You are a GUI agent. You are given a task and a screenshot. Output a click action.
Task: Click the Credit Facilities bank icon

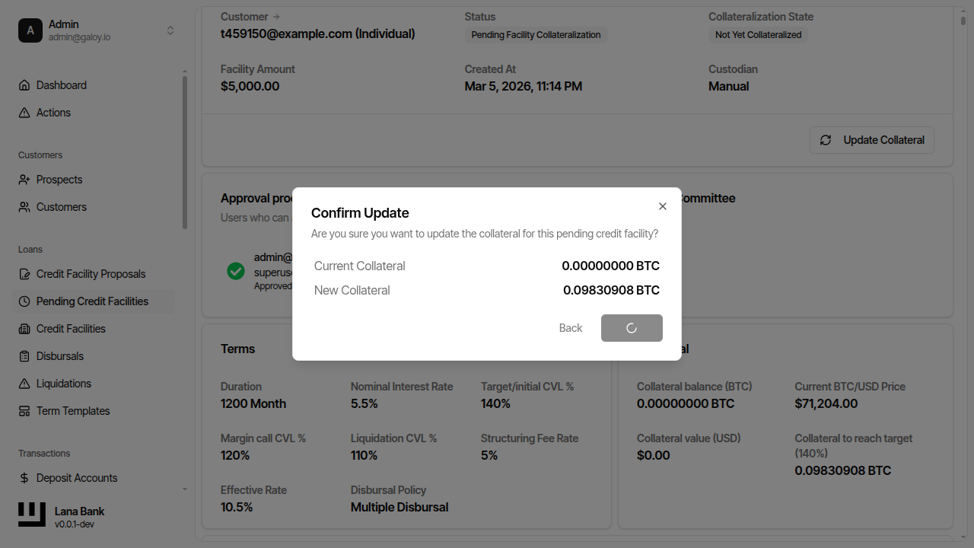click(24, 328)
